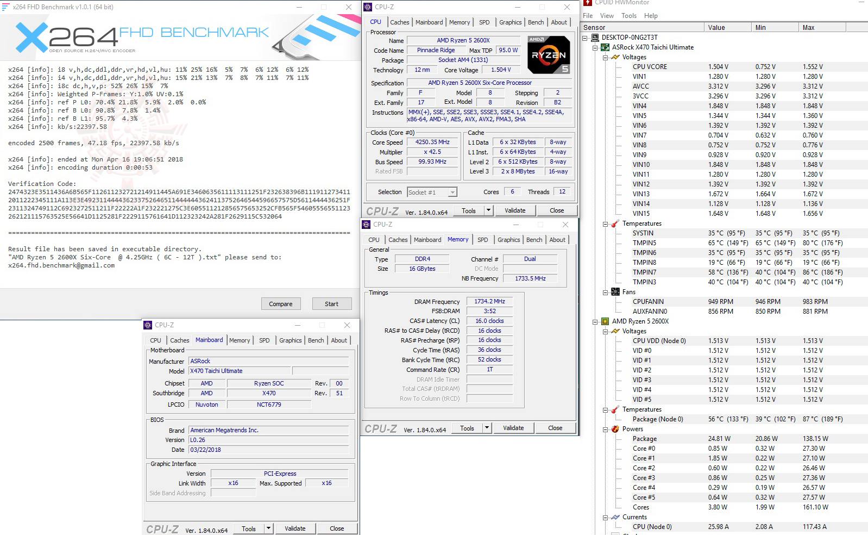Click the Temperatures thermometer icon above the SYSTIN row
Screen dimensions: 868x535
(x=615, y=223)
